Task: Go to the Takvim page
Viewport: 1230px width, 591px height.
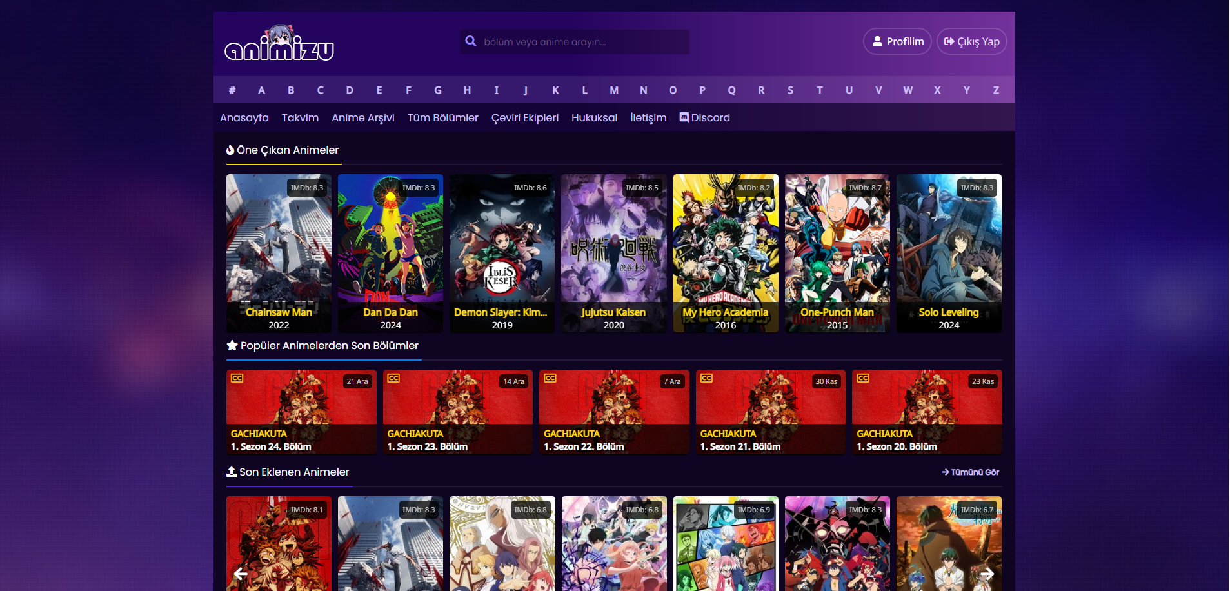Action: coord(300,117)
